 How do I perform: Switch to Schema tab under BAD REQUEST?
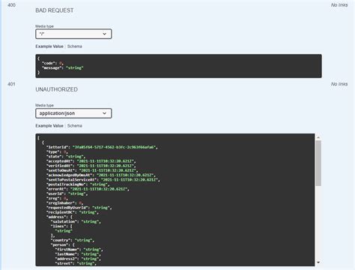pos(75,46)
